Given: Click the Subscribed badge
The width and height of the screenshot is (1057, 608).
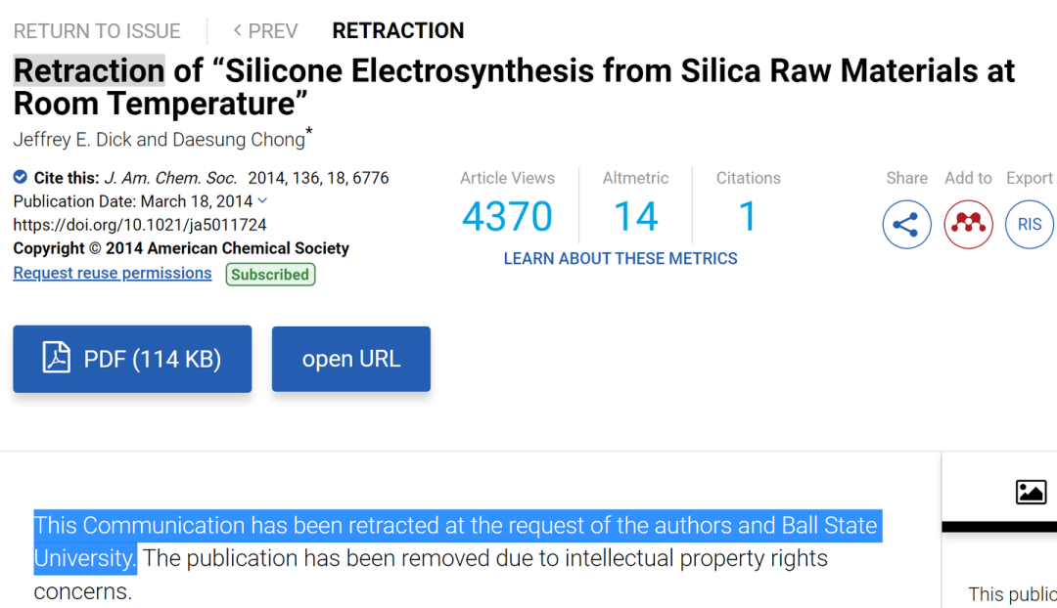Looking at the screenshot, I should pos(270,274).
